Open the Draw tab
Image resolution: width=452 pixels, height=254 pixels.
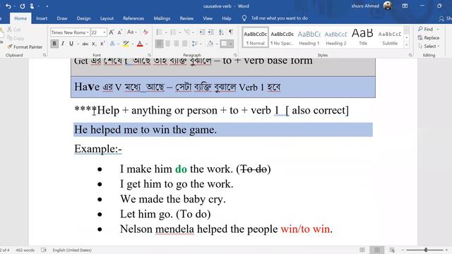[62, 18]
